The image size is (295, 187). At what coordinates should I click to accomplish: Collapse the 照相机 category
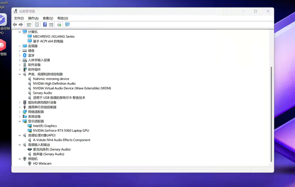click(20, 159)
